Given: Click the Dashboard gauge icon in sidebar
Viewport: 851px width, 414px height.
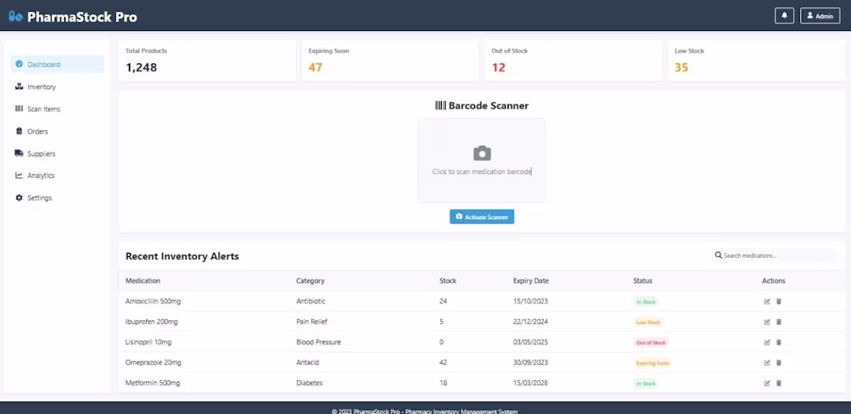Looking at the screenshot, I should tap(19, 64).
